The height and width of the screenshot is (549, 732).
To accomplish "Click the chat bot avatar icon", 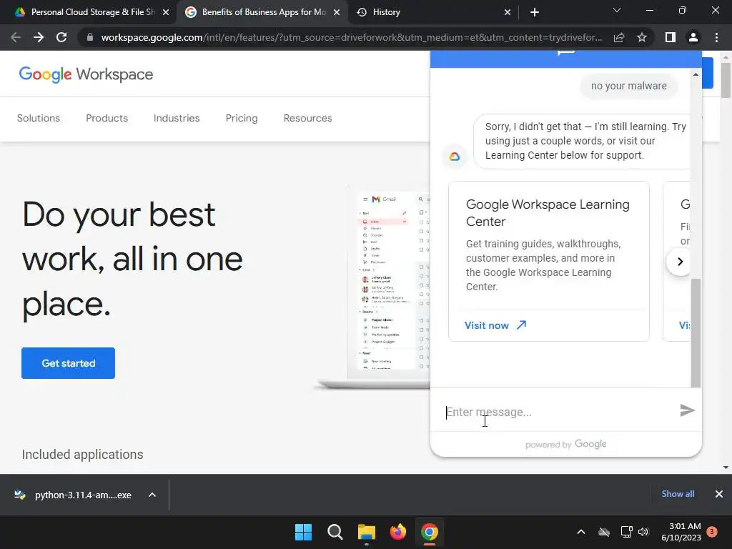I will (454, 157).
